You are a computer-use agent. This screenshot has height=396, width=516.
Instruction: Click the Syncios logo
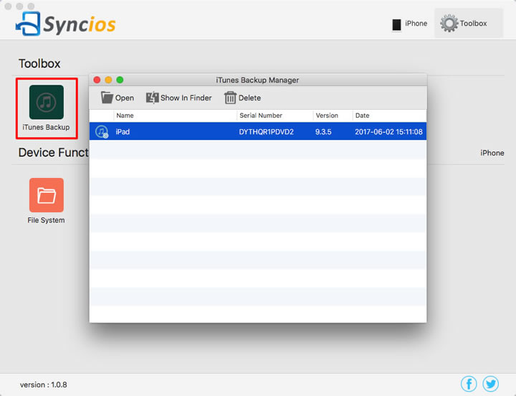(66, 24)
